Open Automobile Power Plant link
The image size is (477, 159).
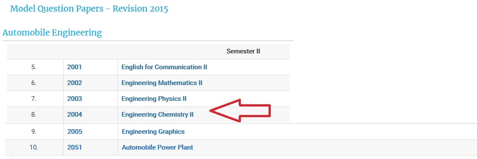(157, 147)
